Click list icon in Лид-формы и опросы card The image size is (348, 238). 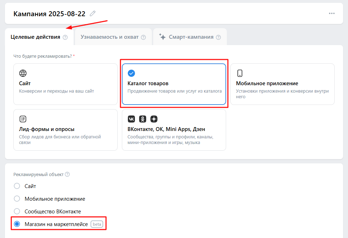click(x=23, y=119)
